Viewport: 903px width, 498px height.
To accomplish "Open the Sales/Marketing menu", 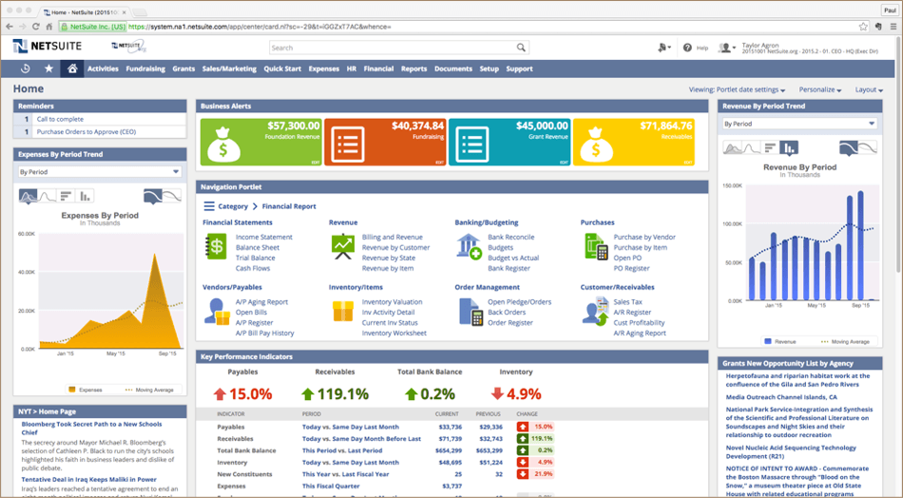I will tap(229, 68).
